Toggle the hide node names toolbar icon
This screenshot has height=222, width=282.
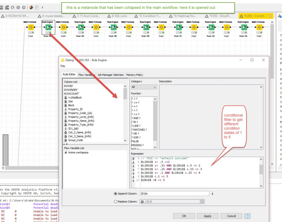pos(7,7)
